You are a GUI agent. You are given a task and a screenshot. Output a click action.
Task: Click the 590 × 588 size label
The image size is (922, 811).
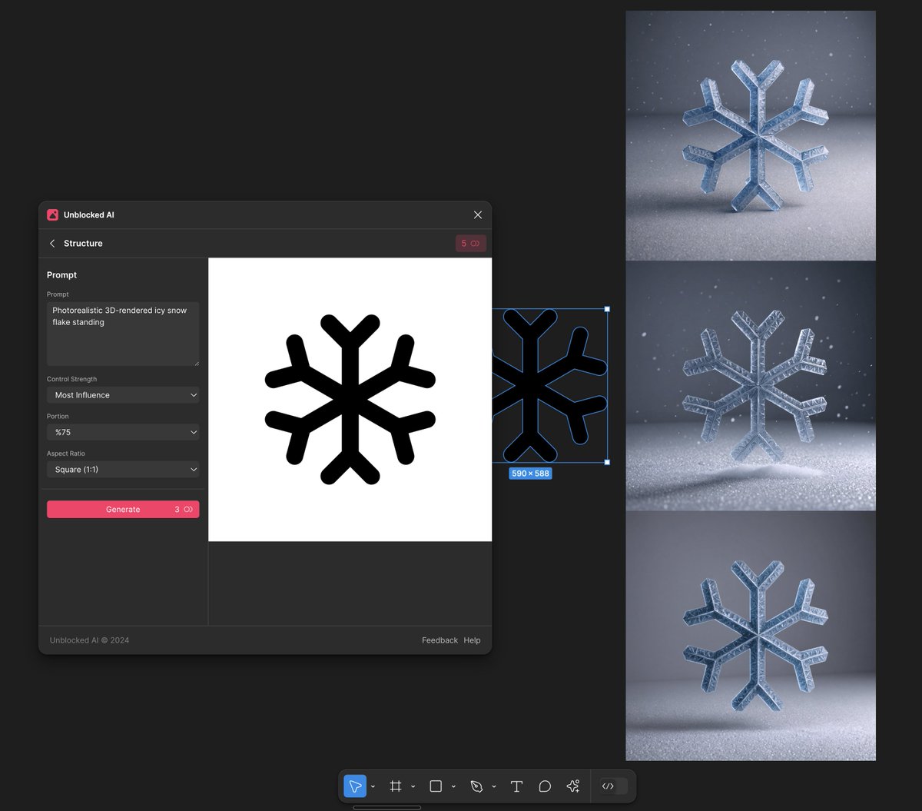pos(530,474)
